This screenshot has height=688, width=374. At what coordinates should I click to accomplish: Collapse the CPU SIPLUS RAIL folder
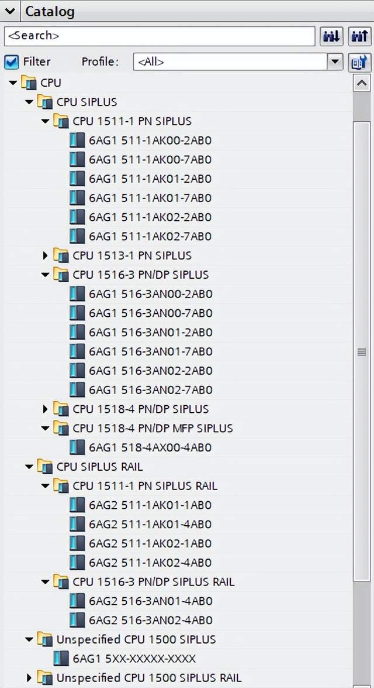click(29, 467)
